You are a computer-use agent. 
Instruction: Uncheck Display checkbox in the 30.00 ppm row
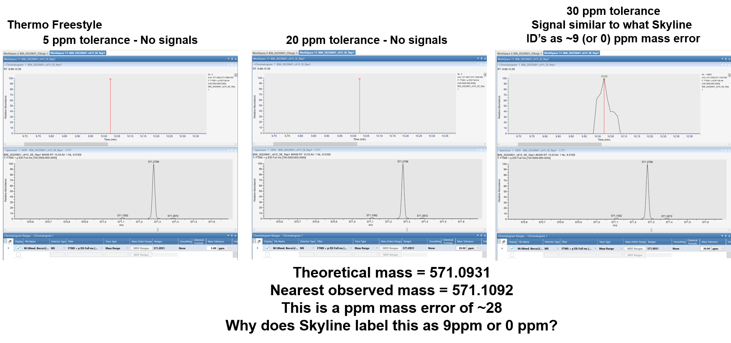512,249
